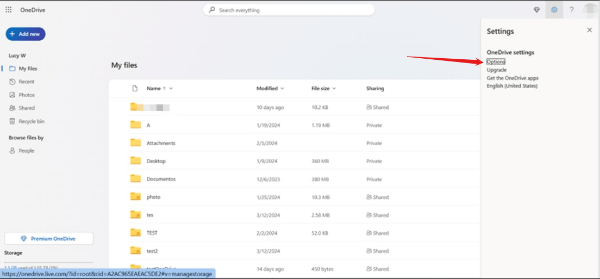Open the photo folder
Screen dimensions: 600x279
tap(153, 197)
